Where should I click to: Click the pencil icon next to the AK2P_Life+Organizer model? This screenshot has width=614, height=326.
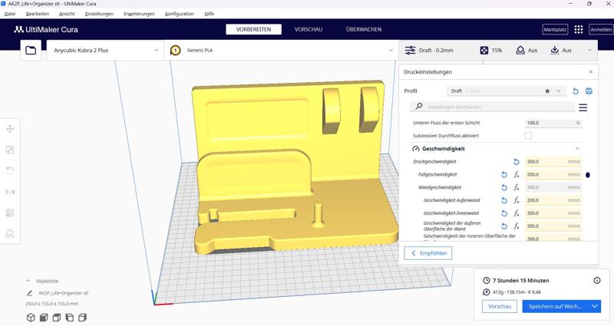pyautogui.click(x=29, y=293)
